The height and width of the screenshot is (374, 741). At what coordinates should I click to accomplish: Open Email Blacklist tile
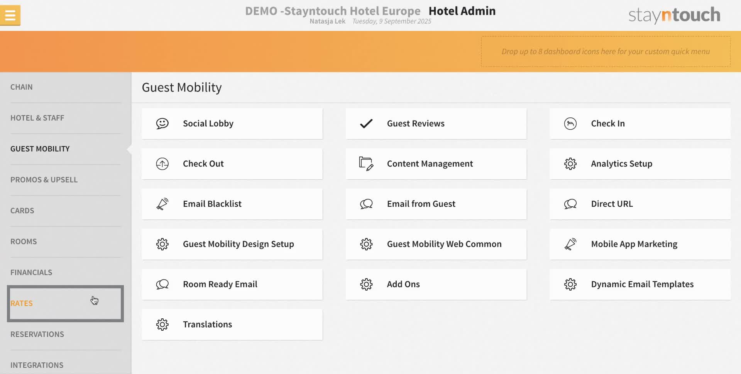tap(232, 204)
